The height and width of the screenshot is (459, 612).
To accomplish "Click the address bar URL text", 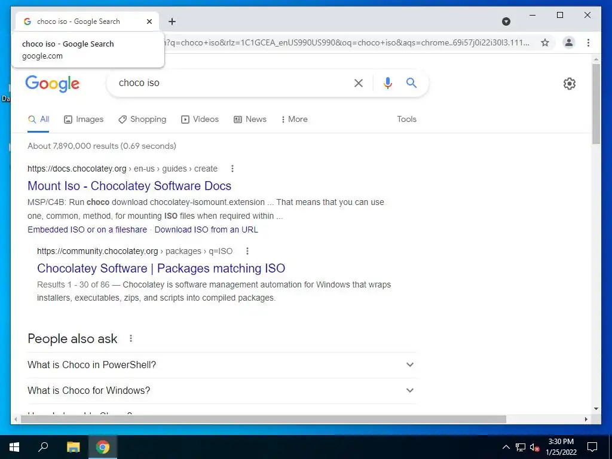I will point(347,42).
